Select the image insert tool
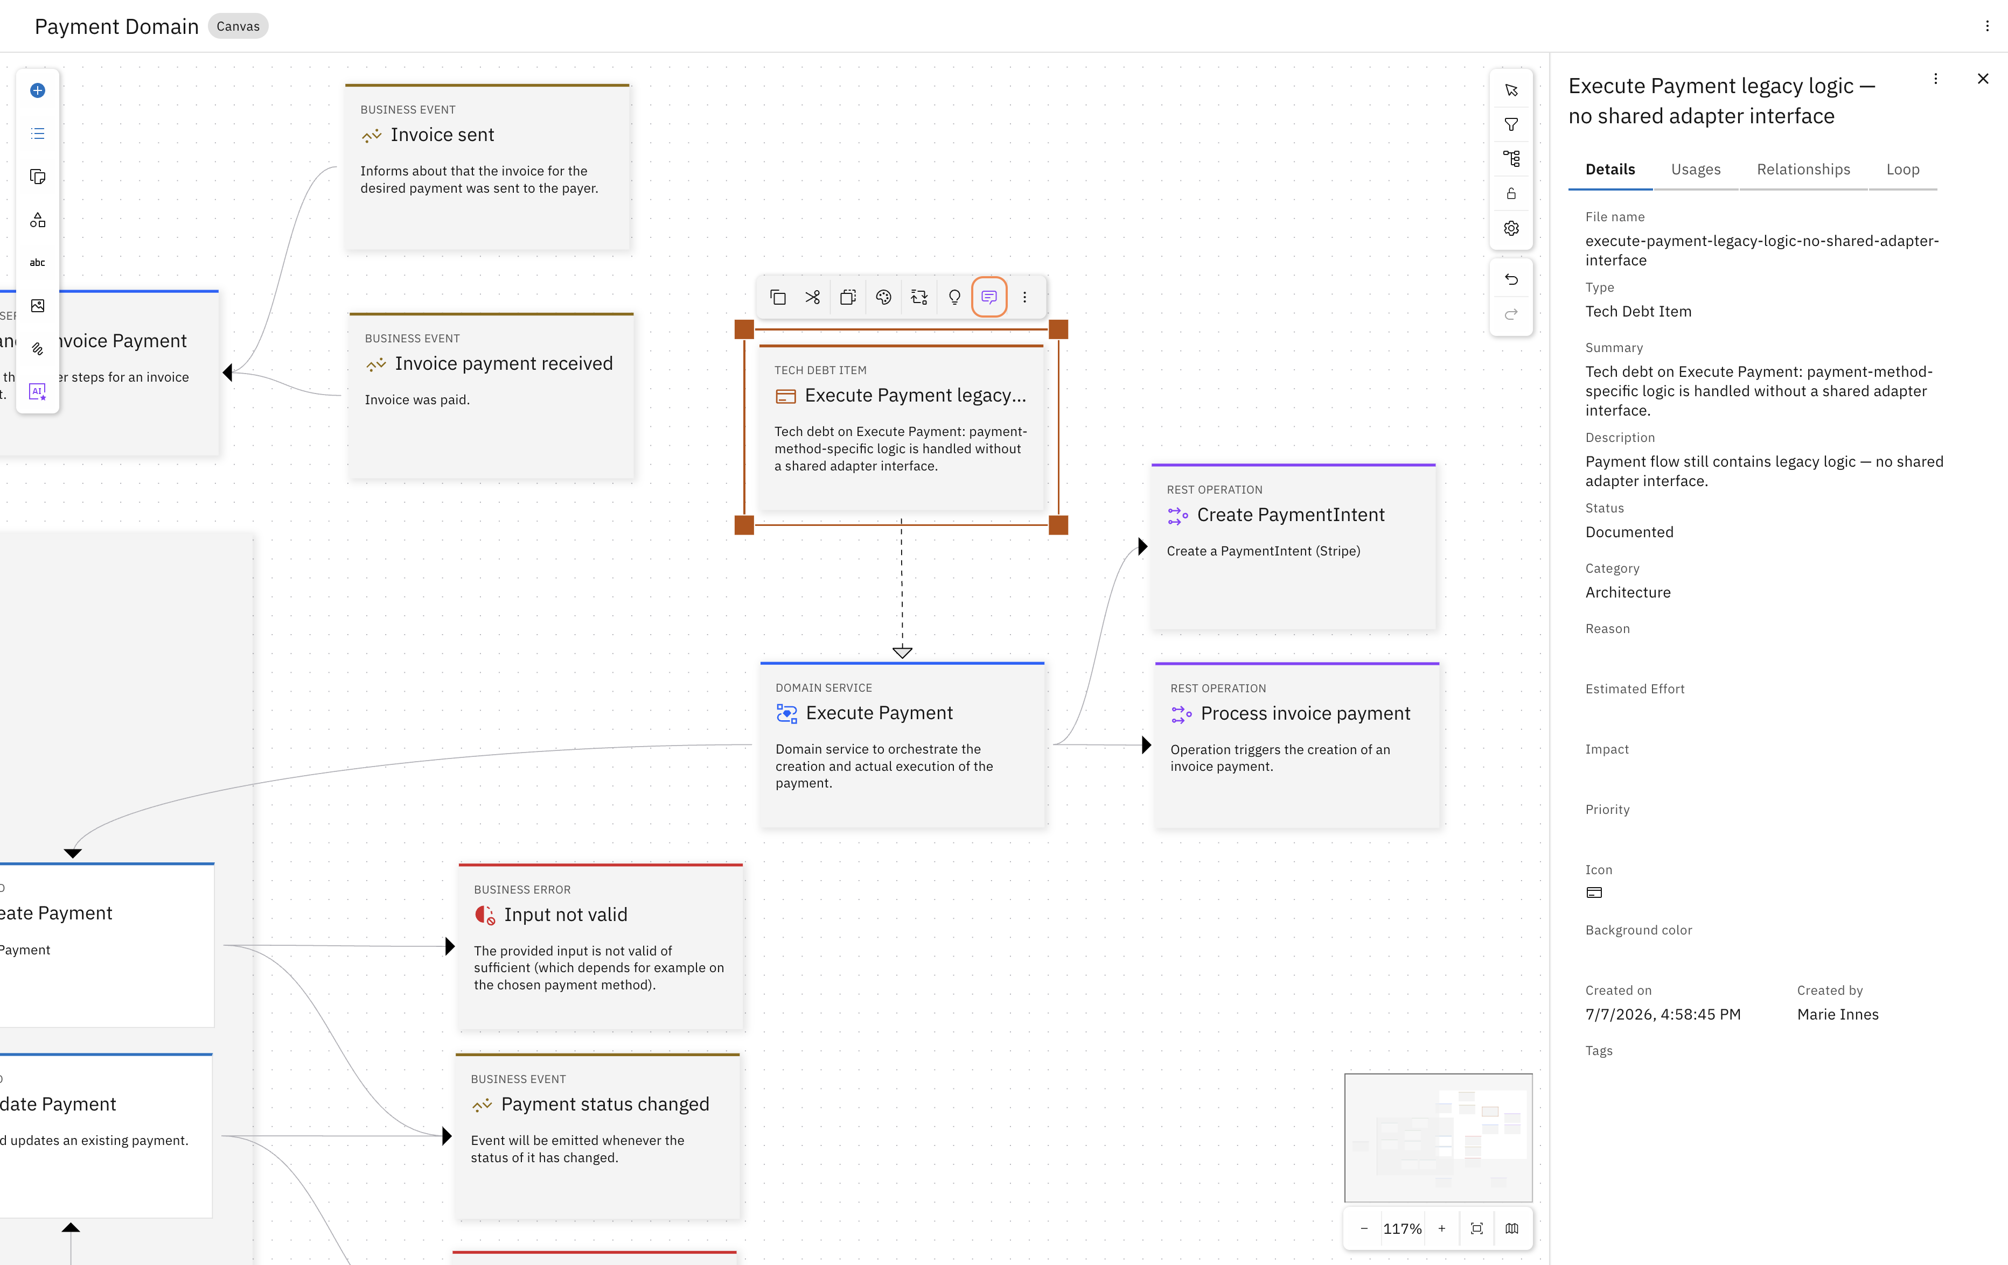2008x1265 pixels. pyautogui.click(x=38, y=306)
